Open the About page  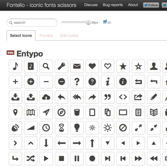(x=133, y=5)
